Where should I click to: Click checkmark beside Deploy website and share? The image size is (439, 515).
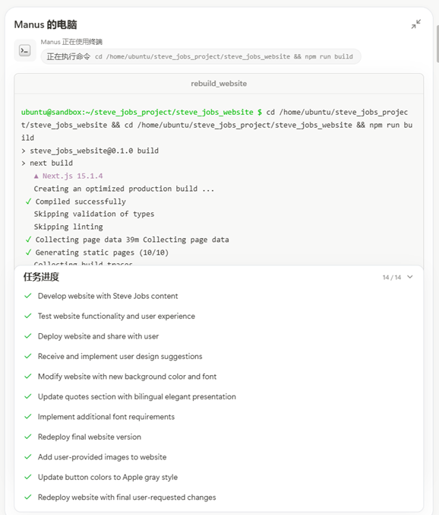(28, 336)
